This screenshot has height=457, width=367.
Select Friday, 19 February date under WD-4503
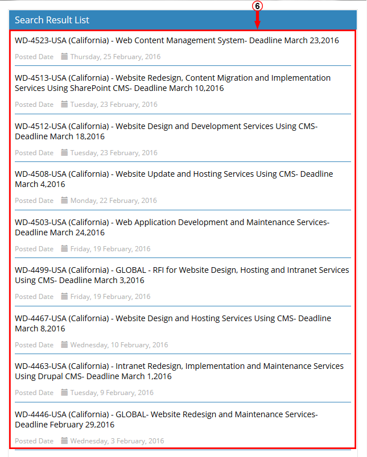click(110, 249)
